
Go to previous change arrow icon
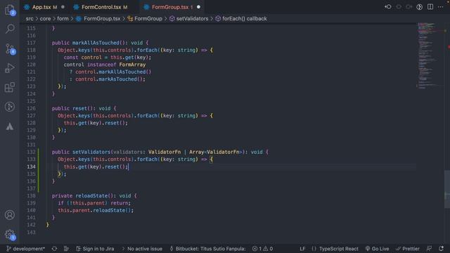[x=388, y=7]
